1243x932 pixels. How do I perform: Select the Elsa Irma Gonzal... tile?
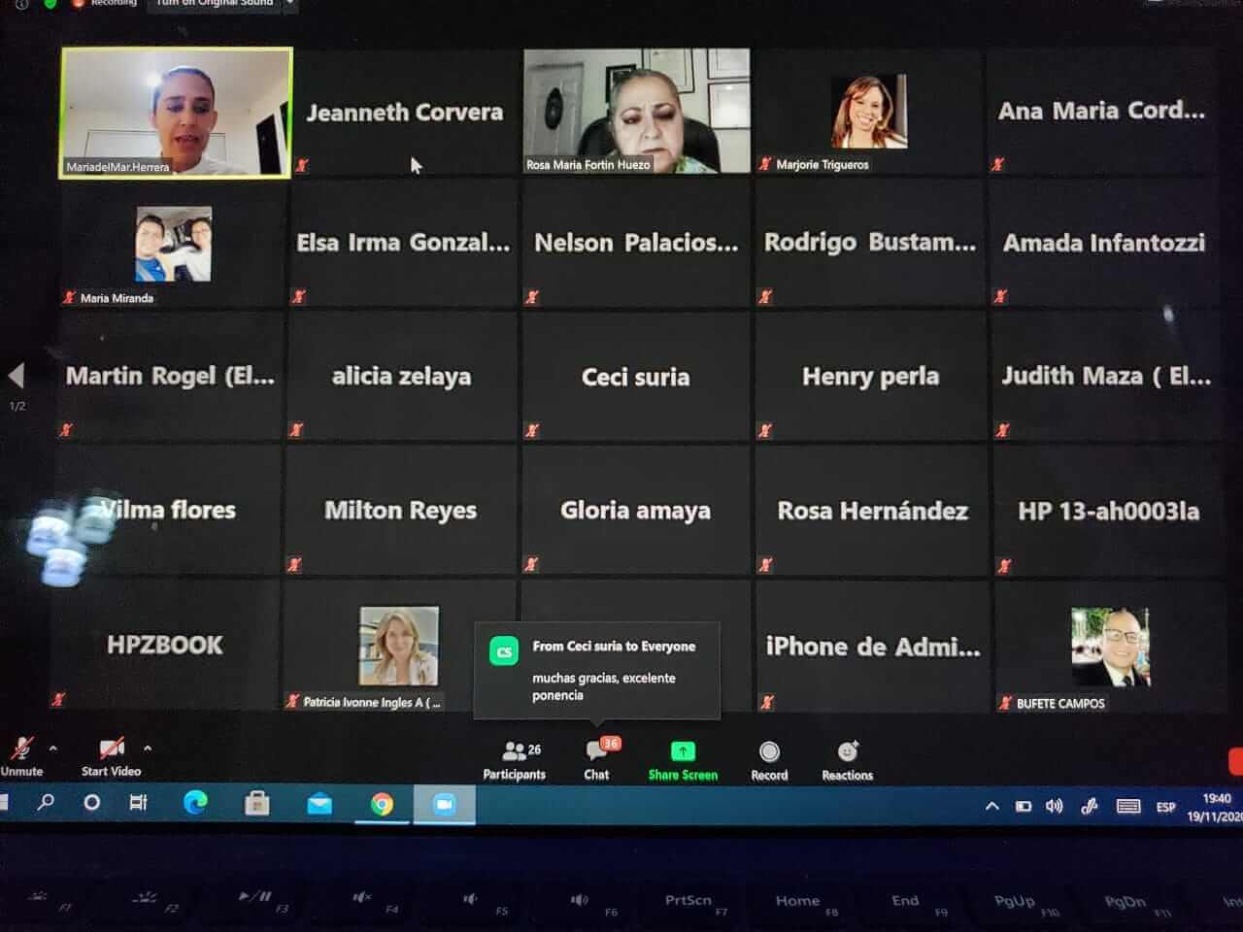point(403,244)
